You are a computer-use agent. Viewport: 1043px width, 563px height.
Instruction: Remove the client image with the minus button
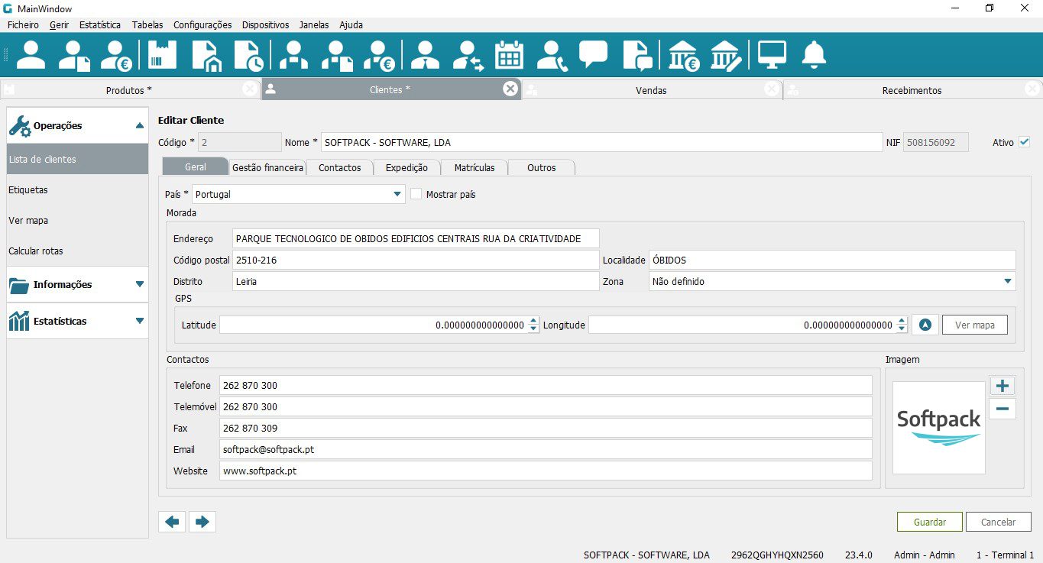click(x=1003, y=409)
